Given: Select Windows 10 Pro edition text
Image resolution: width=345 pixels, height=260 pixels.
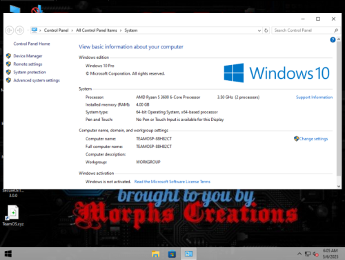Looking at the screenshot, I should [x=100, y=66].
